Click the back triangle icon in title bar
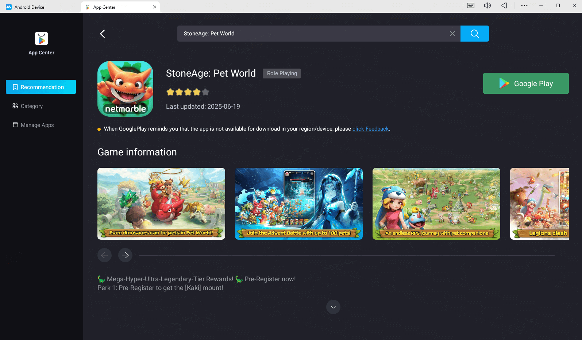 [x=504, y=5]
